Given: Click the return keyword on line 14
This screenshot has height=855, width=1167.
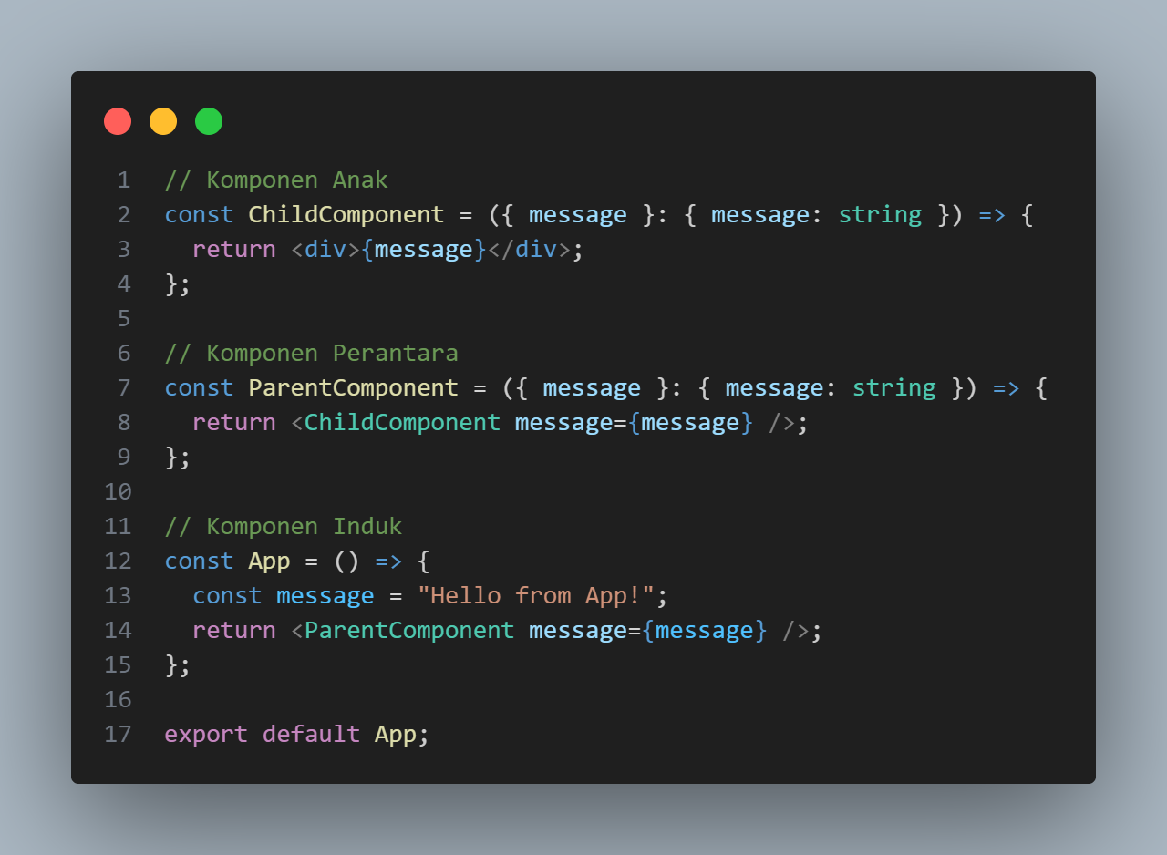Looking at the screenshot, I should tap(234, 631).
